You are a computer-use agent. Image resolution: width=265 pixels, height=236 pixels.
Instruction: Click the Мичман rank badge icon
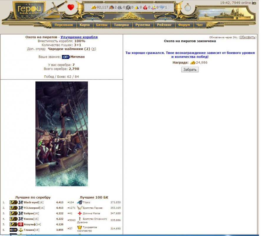(66, 57)
